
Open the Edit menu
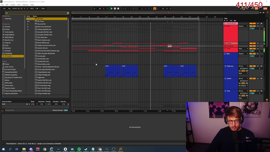pyautogui.click(x=7, y=5)
